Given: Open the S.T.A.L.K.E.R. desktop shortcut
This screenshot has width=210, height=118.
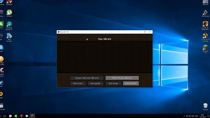Looking at the screenshot, I should [205, 37].
